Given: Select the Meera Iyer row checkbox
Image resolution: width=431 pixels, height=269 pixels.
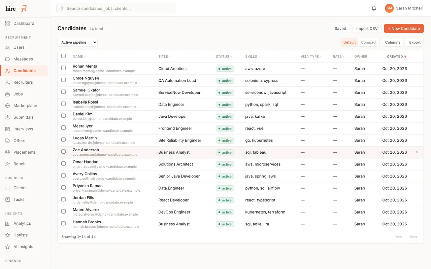Looking at the screenshot, I should [x=63, y=128].
